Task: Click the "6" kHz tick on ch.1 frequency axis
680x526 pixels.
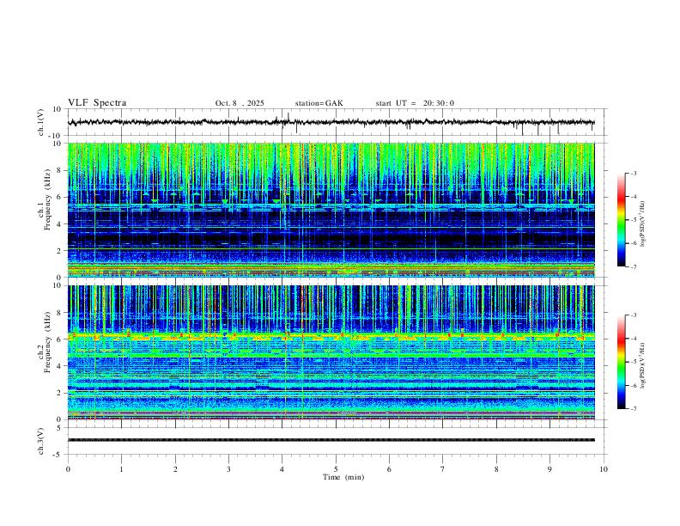Action: pos(60,197)
